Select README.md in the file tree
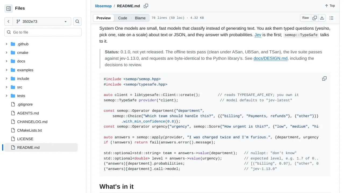Screen dimensions: 344x193 tap(41, 147)
